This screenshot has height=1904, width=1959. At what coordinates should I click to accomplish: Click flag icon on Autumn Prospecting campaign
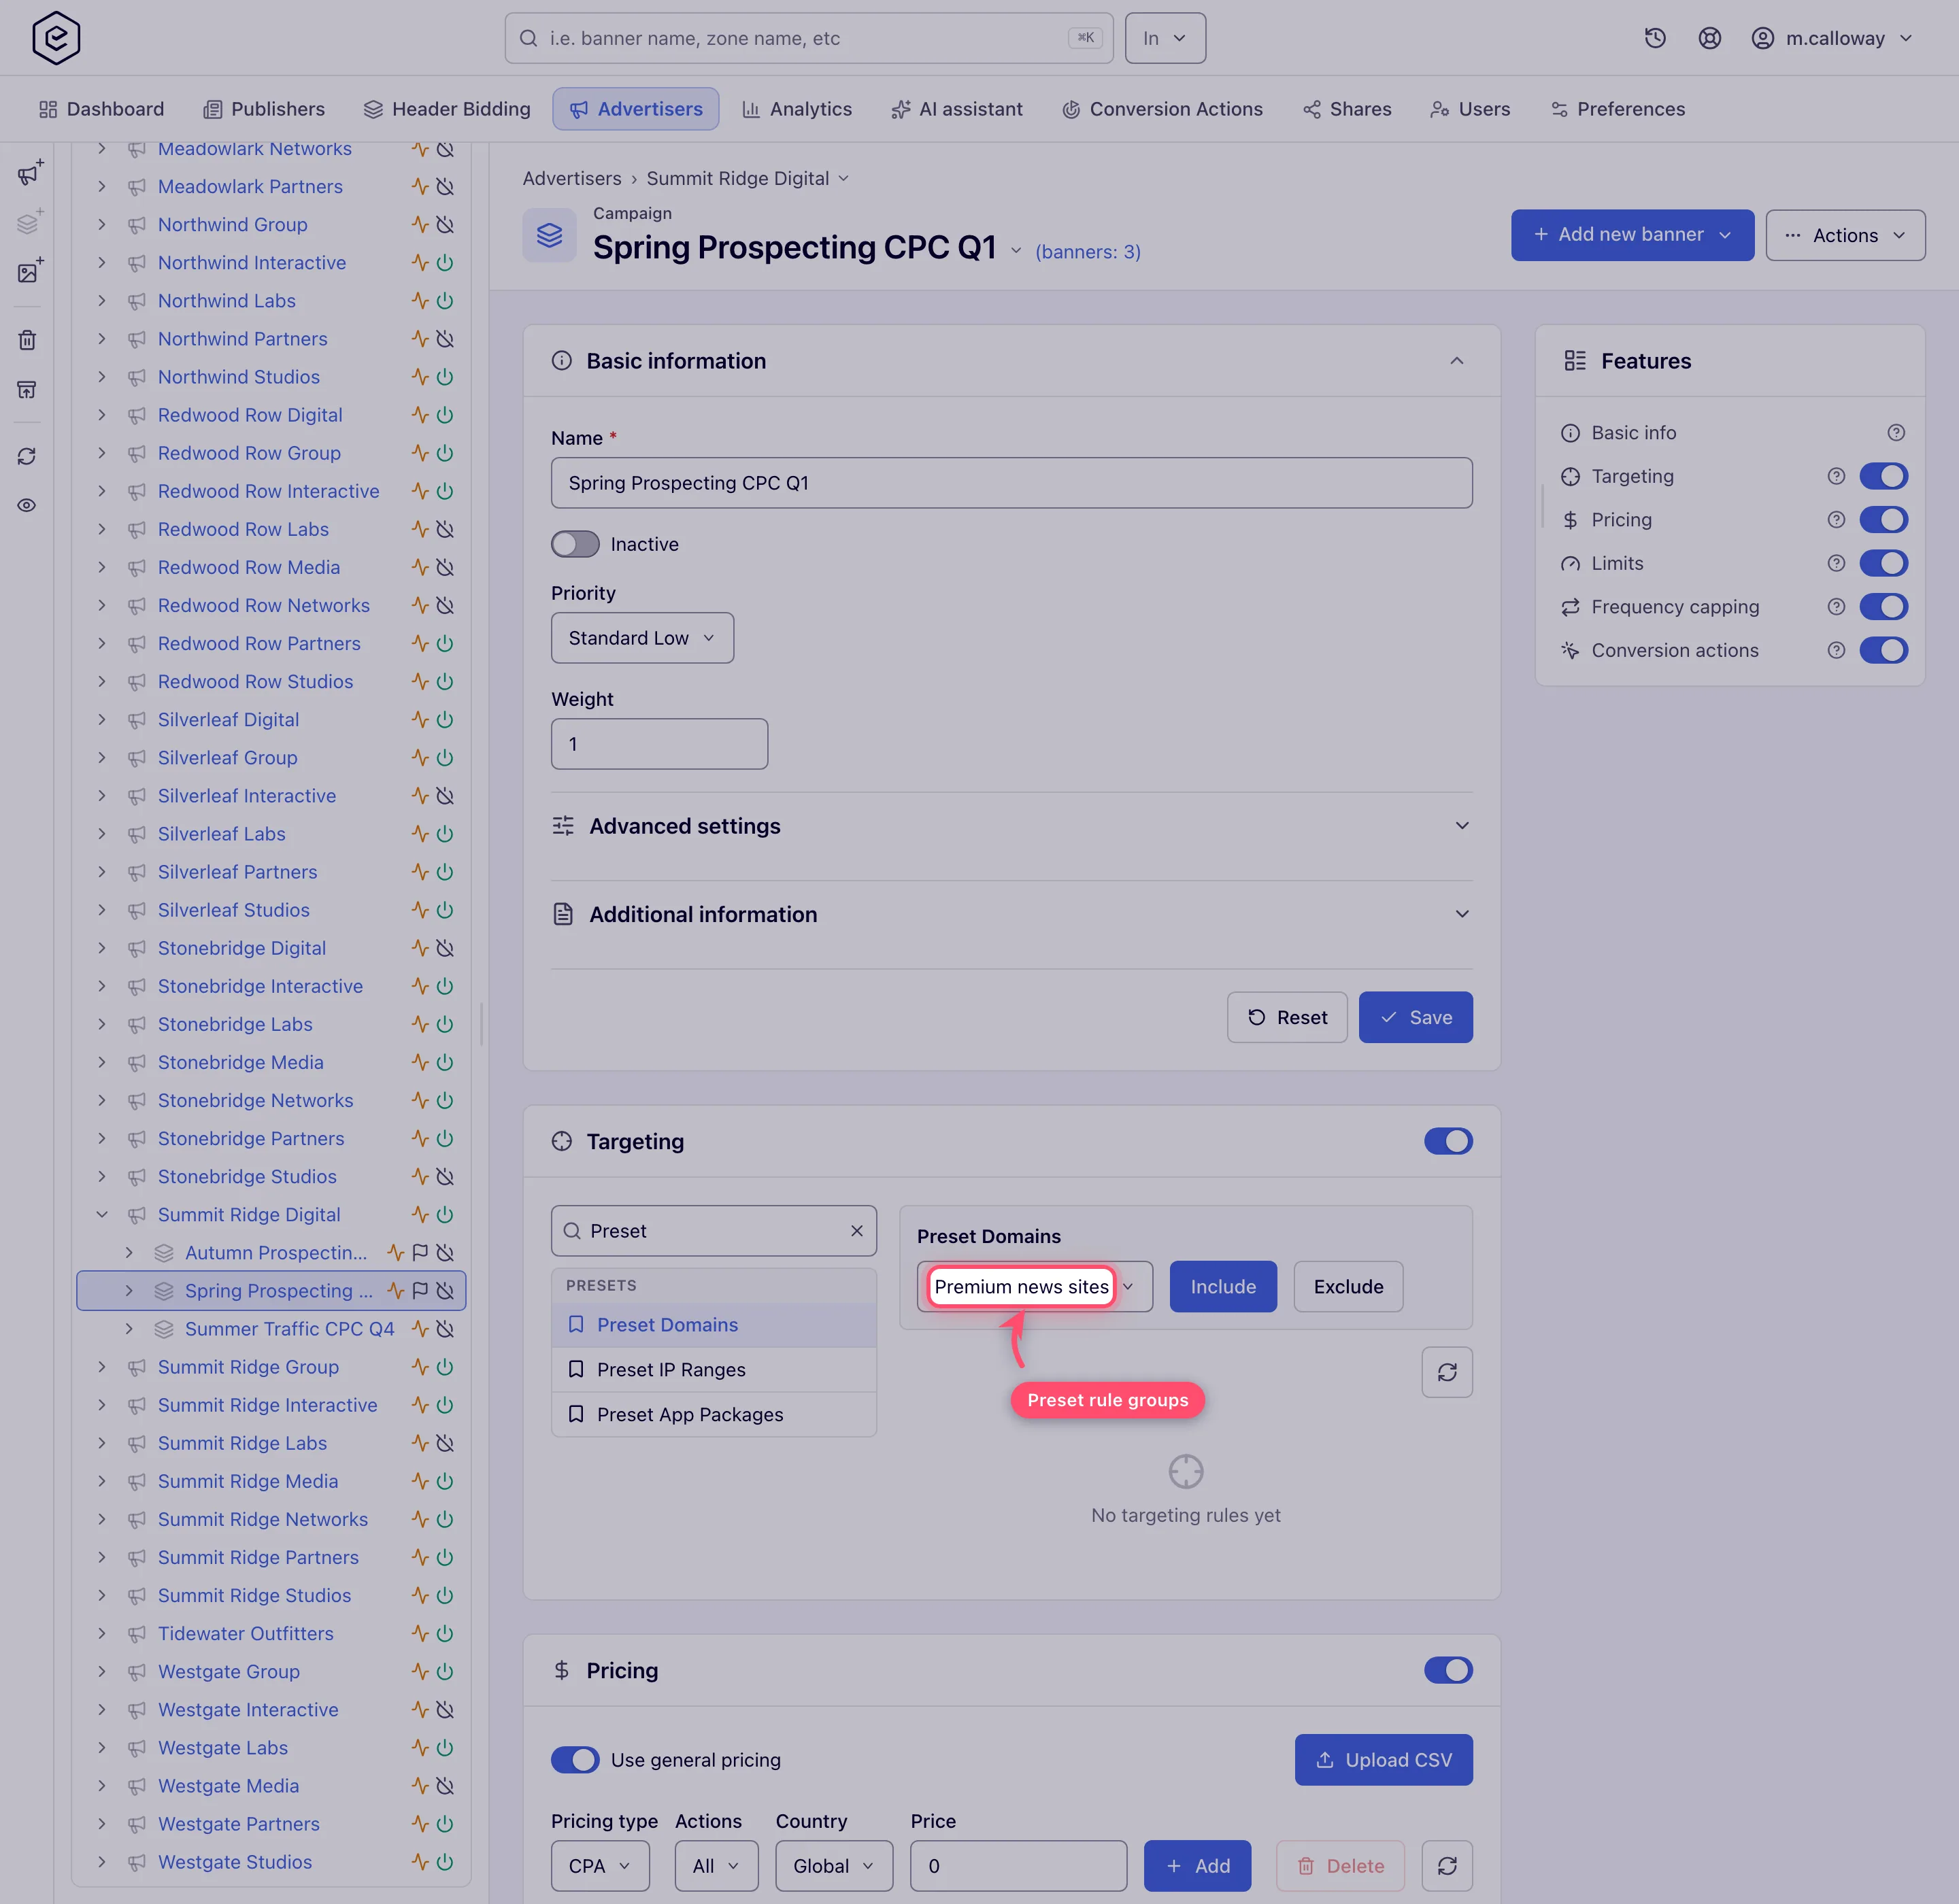click(420, 1252)
